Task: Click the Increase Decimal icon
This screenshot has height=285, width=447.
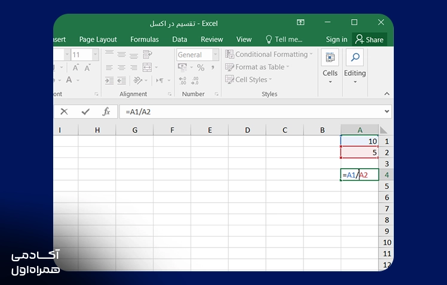Action: tap(182, 80)
